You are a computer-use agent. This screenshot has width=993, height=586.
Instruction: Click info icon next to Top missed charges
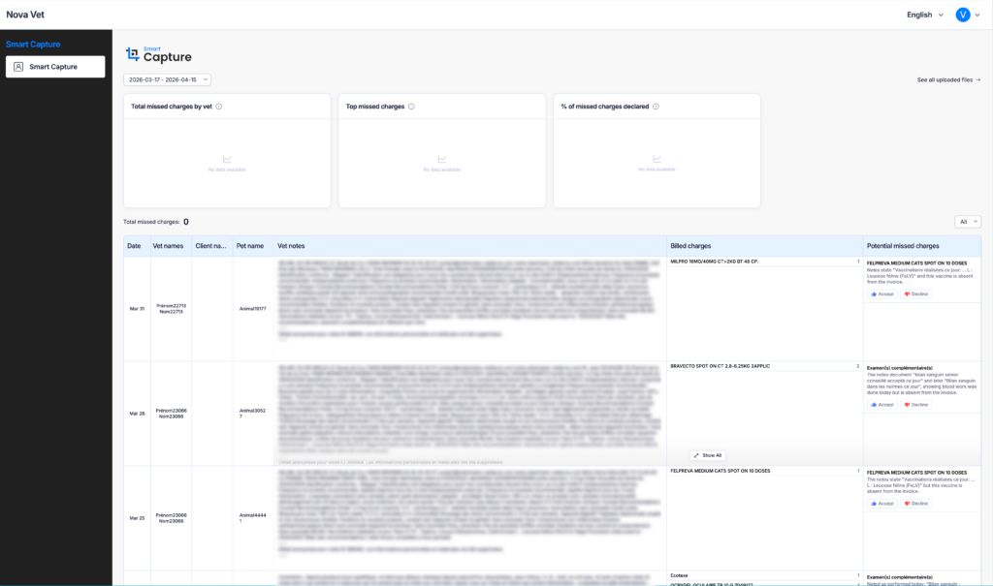pos(412,107)
